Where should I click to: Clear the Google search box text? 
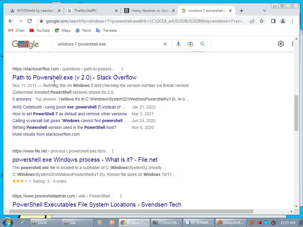pyautogui.click(x=165, y=44)
